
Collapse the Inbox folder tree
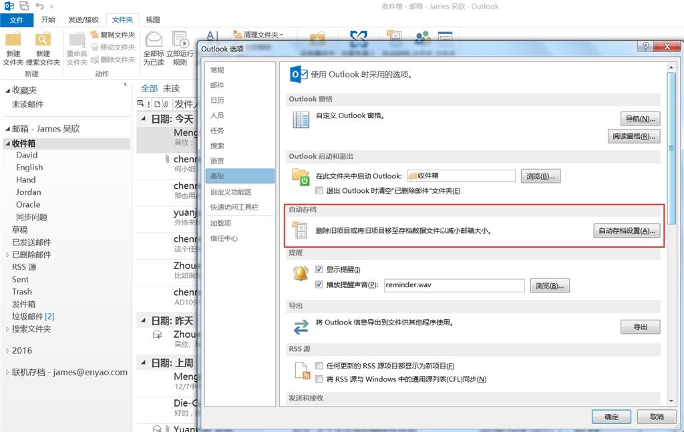tap(7, 144)
